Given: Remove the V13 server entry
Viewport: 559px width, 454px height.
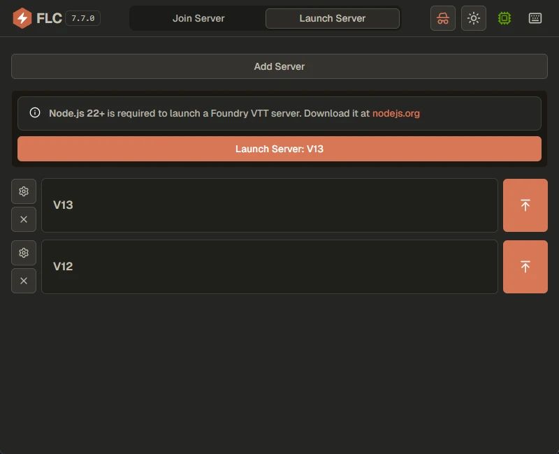Looking at the screenshot, I should [x=23, y=219].
